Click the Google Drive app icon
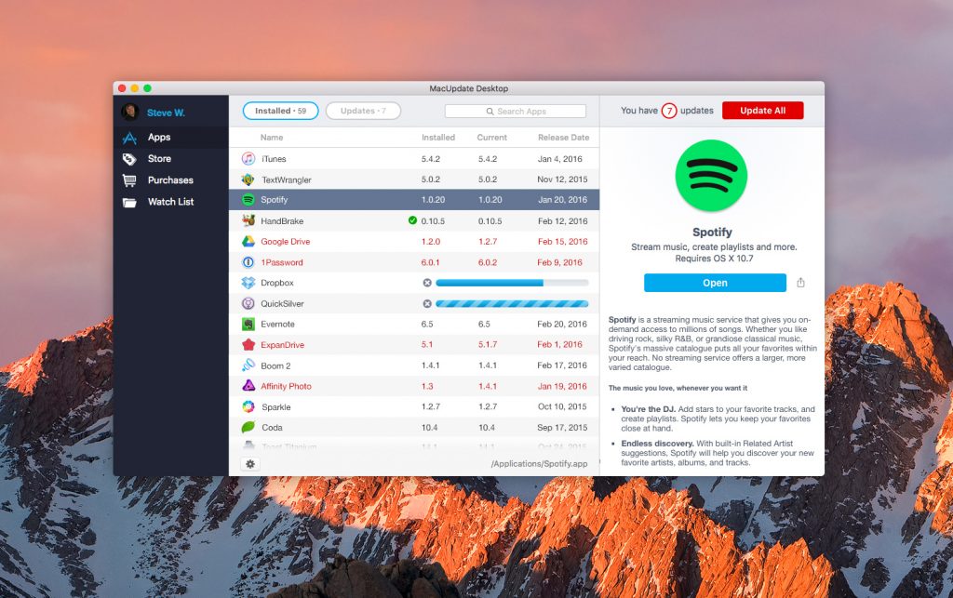953x598 pixels. 248,242
